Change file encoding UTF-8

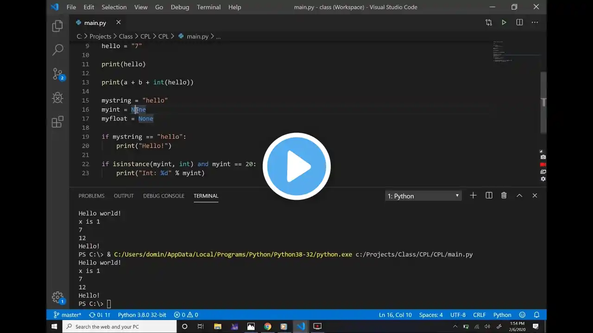(458, 315)
